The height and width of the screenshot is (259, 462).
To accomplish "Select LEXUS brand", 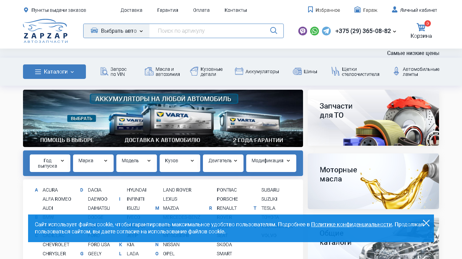I will pyautogui.click(x=170, y=199).
